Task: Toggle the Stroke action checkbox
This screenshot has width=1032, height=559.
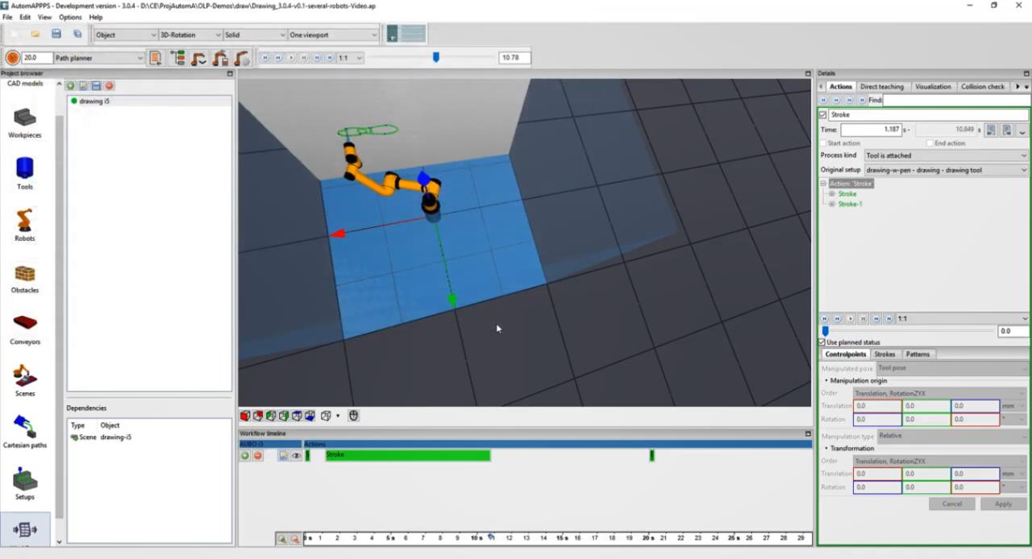Action: click(x=823, y=114)
